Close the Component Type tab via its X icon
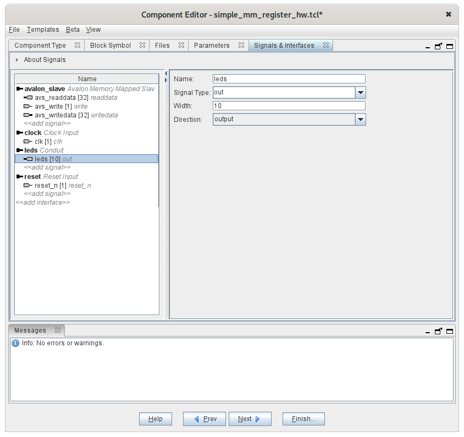 tap(78, 46)
